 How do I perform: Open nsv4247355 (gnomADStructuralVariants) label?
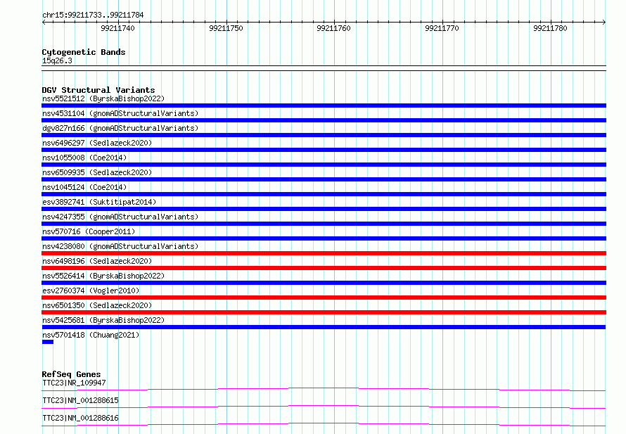(120, 217)
